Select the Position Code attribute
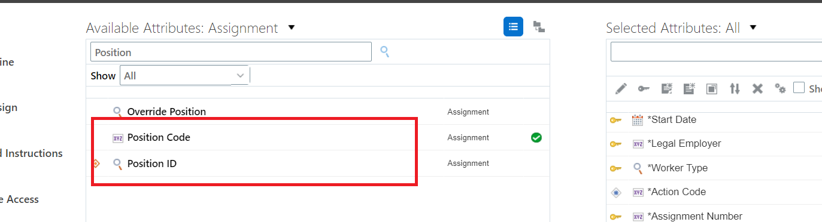Viewport: 822px width, 222px height. 159,137
